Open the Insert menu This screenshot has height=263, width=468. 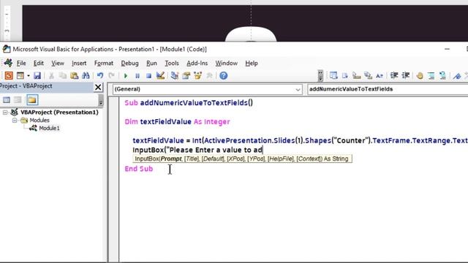(79, 64)
